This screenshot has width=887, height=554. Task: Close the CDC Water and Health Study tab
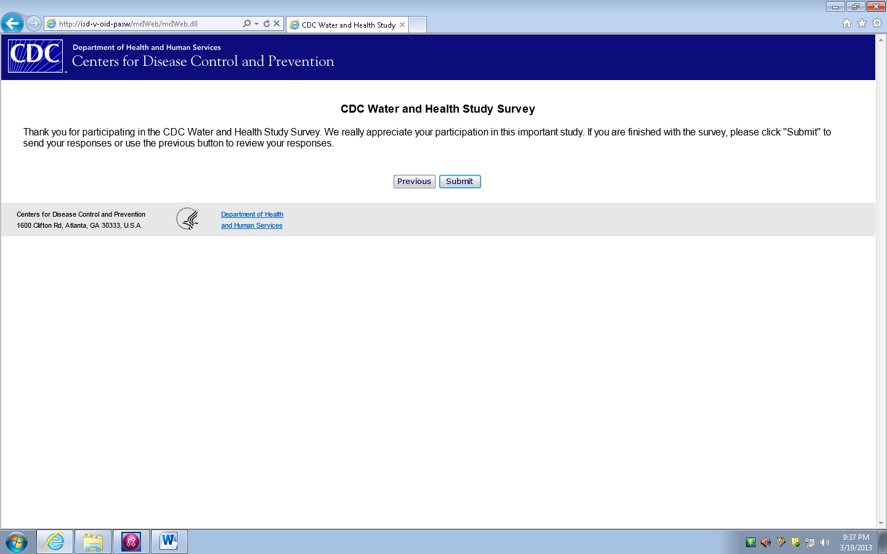click(402, 25)
